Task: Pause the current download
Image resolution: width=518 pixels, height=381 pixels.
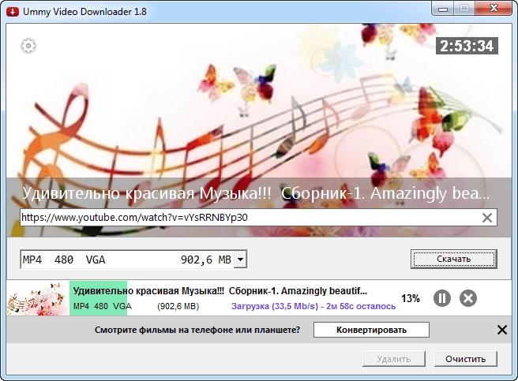Action: tap(442, 298)
